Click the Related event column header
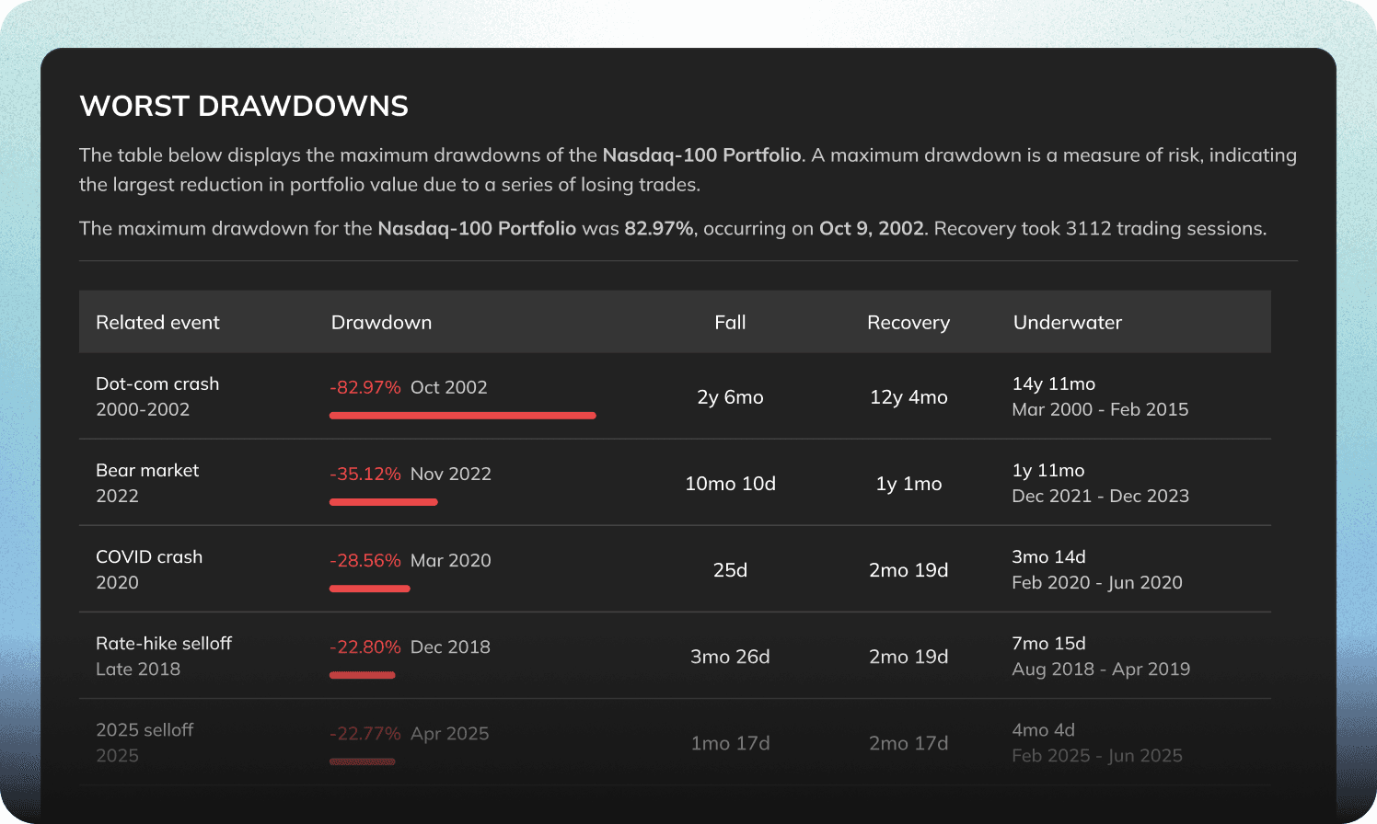The height and width of the screenshot is (824, 1377). [x=157, y=323]
